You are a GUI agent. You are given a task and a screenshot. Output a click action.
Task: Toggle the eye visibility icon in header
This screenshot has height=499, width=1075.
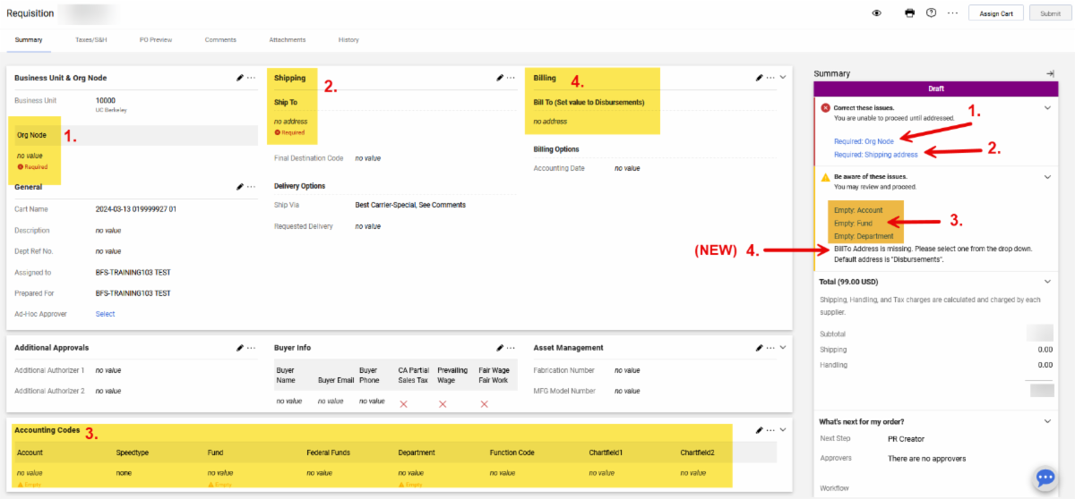click(877, 13)
